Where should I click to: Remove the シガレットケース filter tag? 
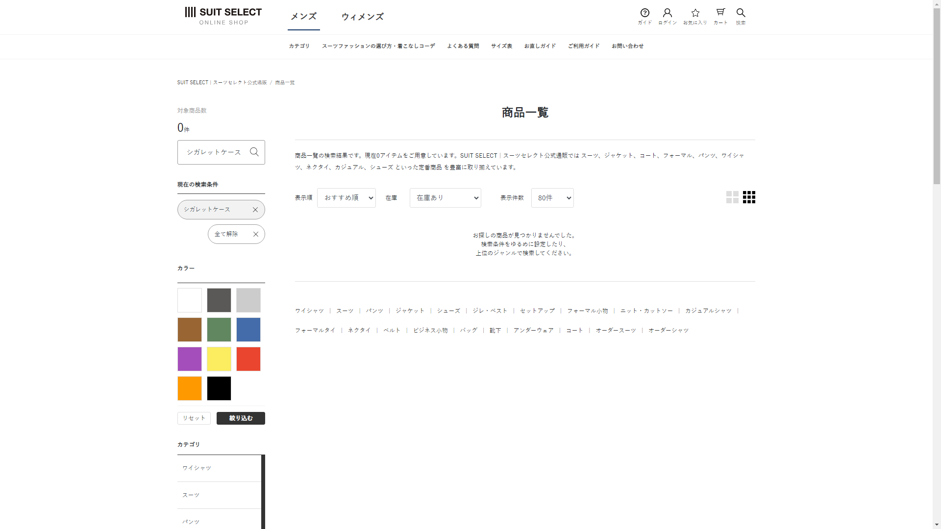(255, 210)
